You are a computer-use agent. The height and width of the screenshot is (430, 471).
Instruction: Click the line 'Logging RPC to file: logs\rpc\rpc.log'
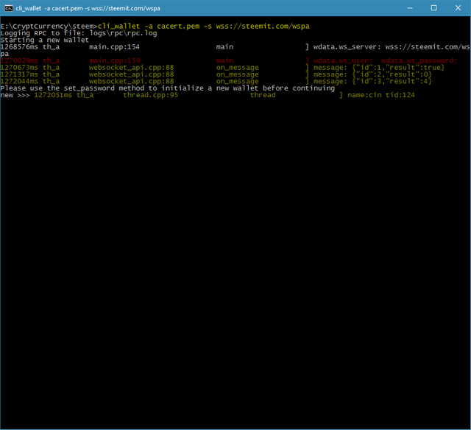pos(79,33)
